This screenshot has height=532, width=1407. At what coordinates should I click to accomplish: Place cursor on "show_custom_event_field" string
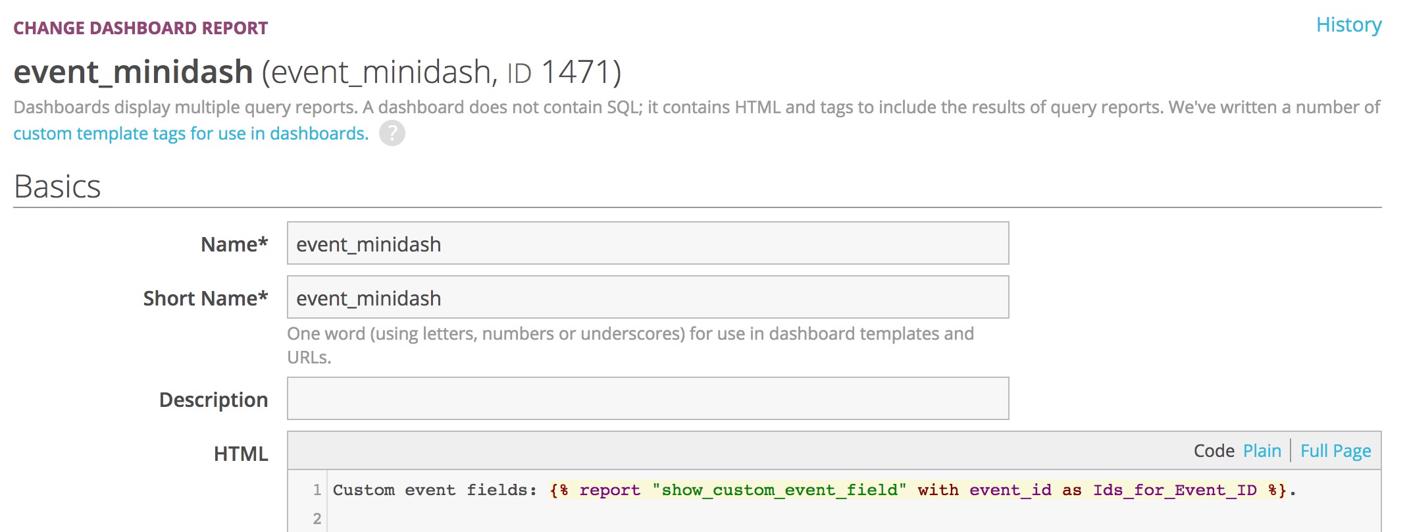(779, 490)
